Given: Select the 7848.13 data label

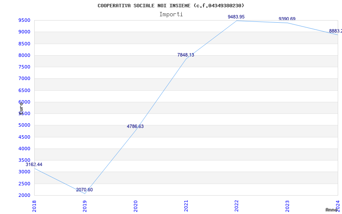Looking at the screenshot, I should pos(186,55).
